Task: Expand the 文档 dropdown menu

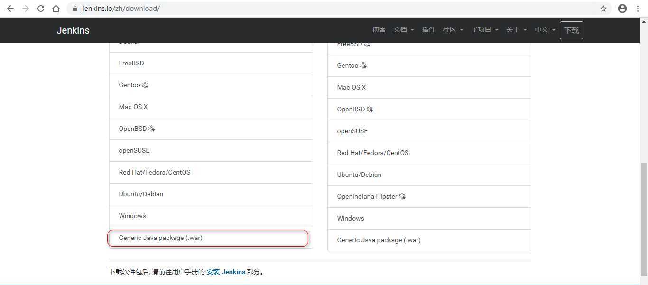Action: click(404, 29)
